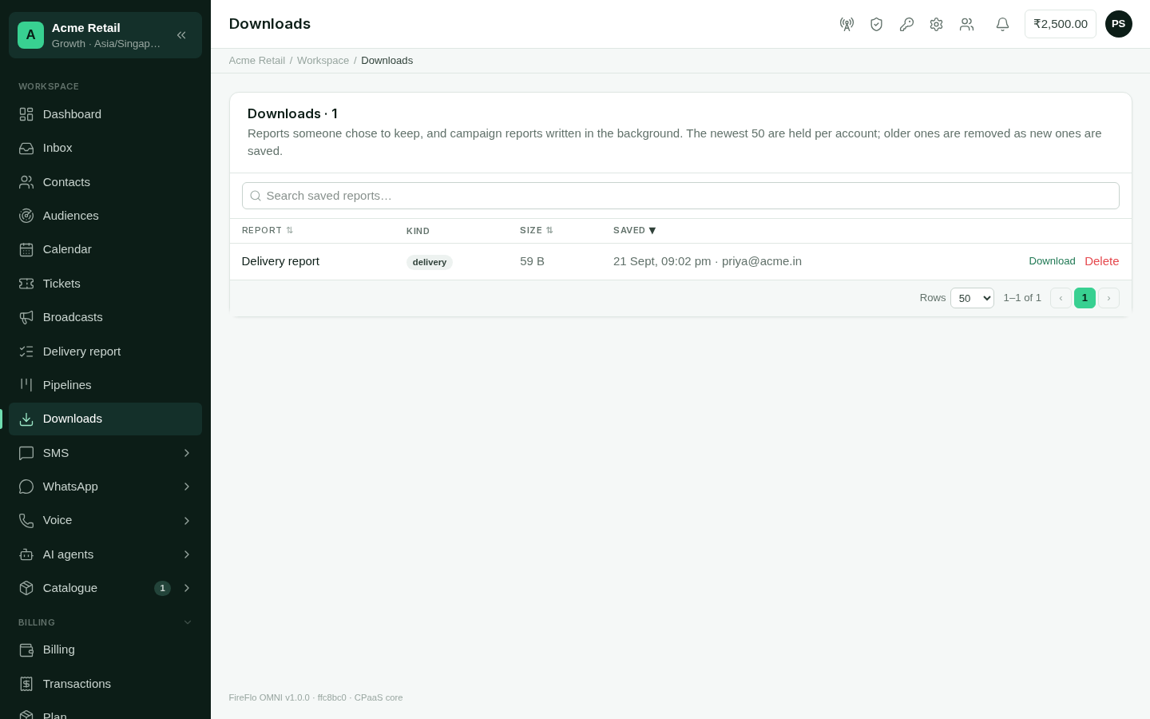The image size is (1150, 719).
Task: Navigate to Audiences in the sidebar
Action: pos(105,216)
